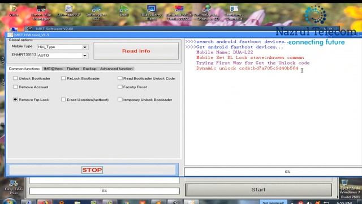Image resolution: width=362 pixels, height=204 pixels.
Task: Open the Windows Start orb
Action: 9,202
